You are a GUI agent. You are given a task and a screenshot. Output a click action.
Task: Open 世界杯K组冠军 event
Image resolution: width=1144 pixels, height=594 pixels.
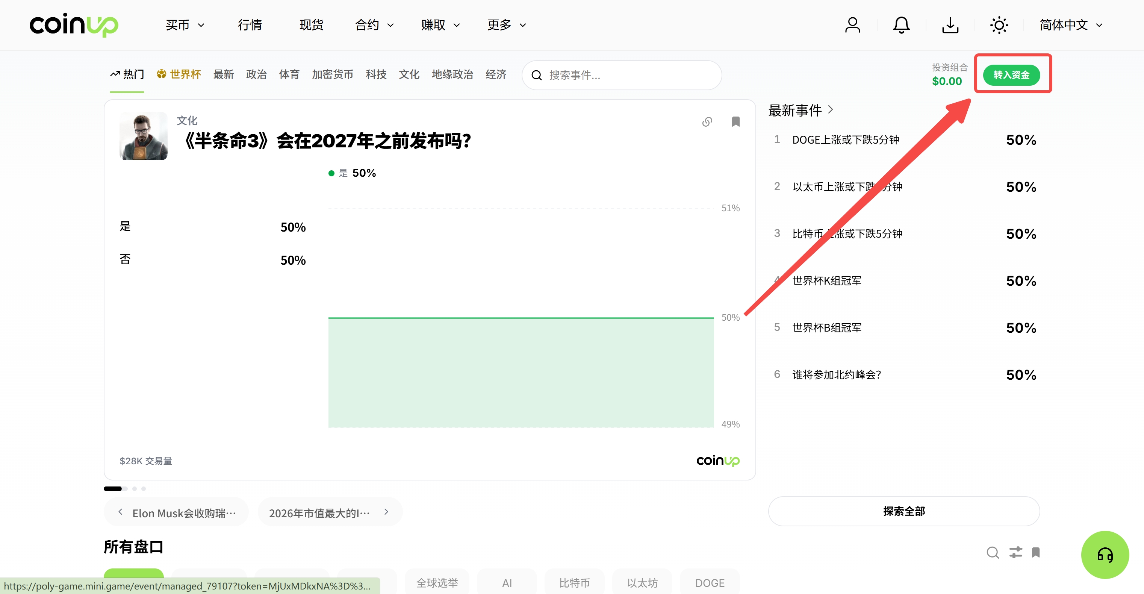[x=904, y=281]
